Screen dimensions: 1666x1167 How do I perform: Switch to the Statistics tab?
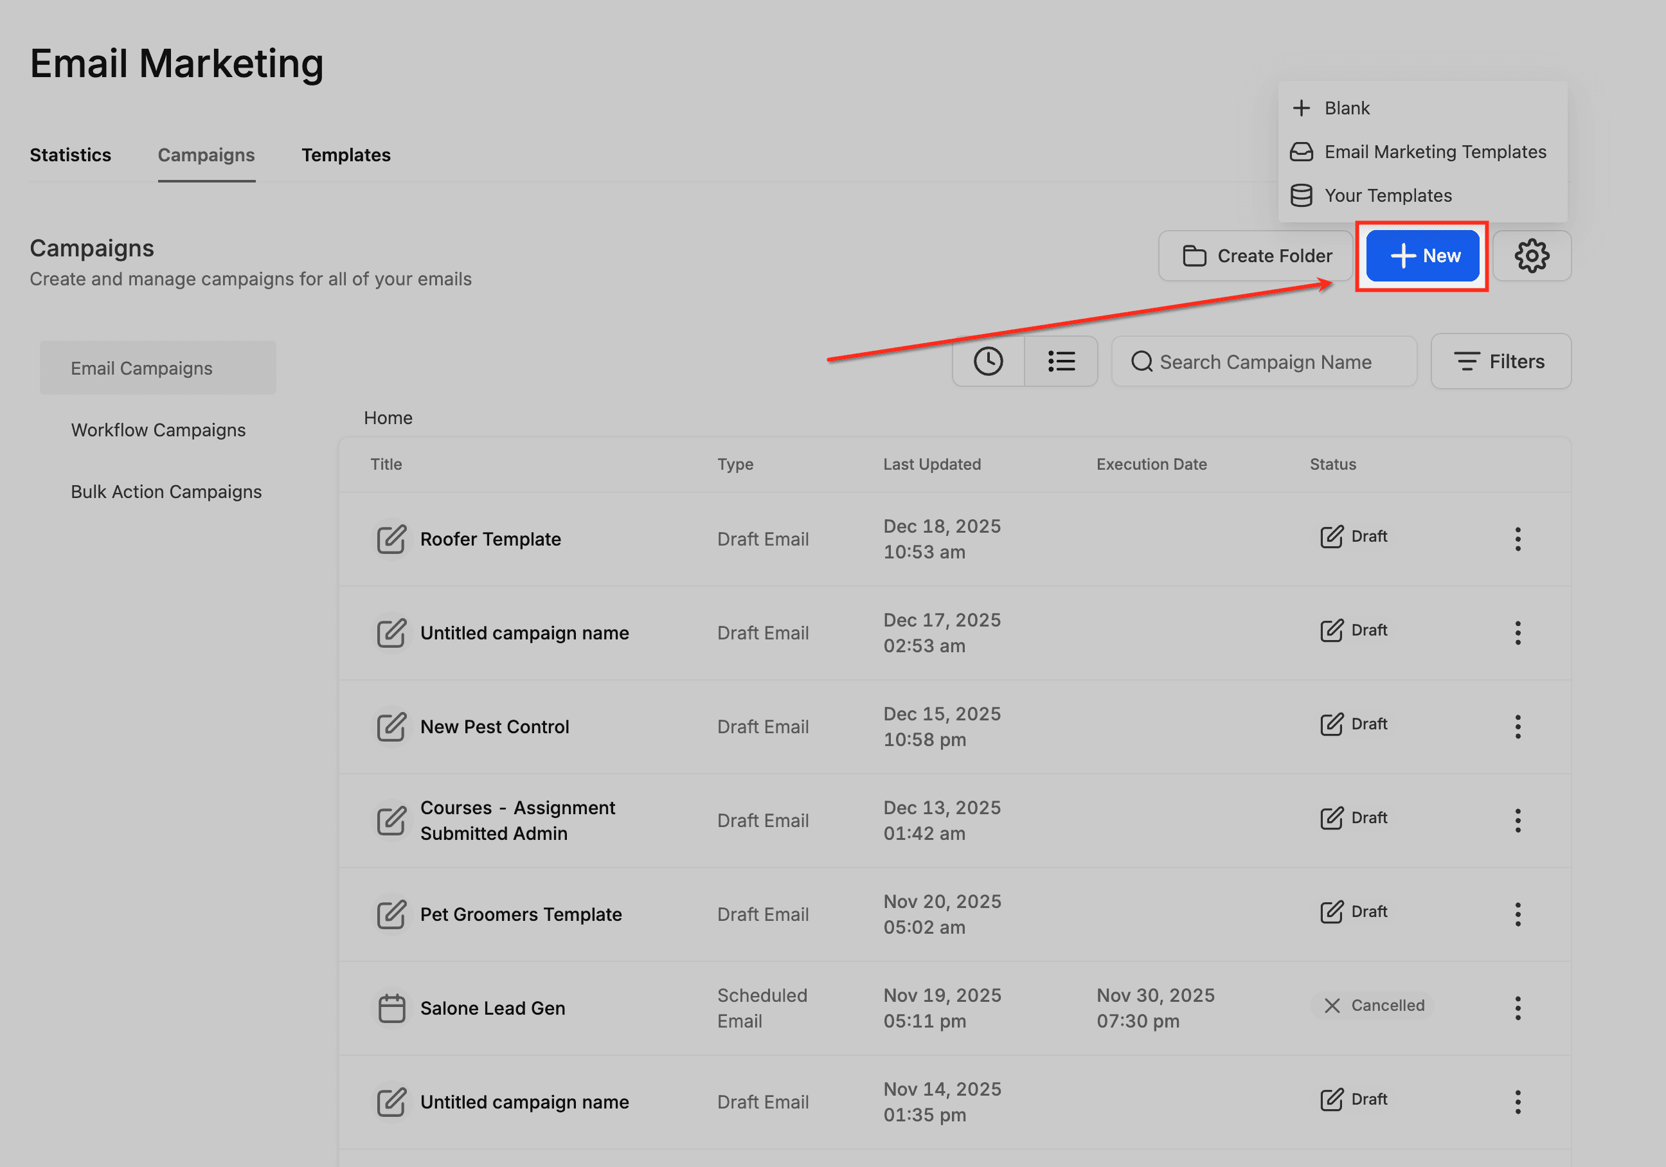point(71,156)
